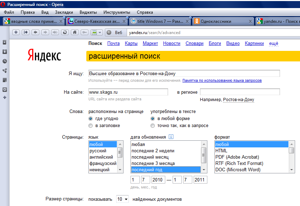300x206 pixels.
Task: Open the Widgets gear sidebar panel icon
Action: tap(5, 89)
